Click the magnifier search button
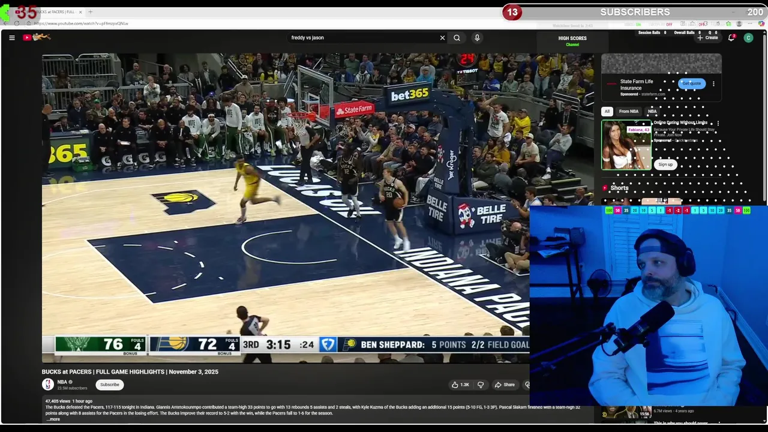 [x=457, y=38]
